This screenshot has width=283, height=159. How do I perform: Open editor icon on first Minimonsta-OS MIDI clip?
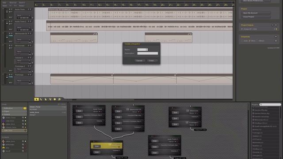[94, 34]
